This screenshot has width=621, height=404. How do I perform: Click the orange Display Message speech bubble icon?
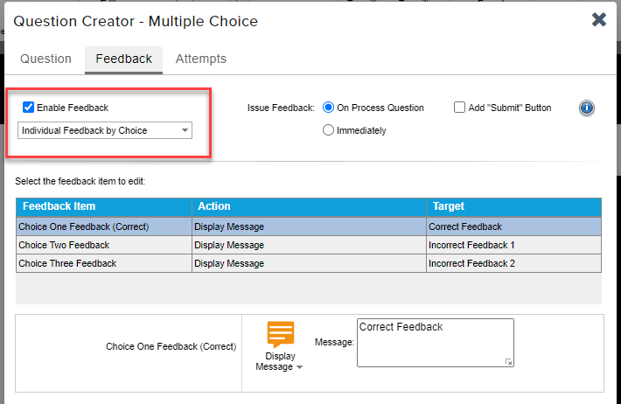pos(281,335)
